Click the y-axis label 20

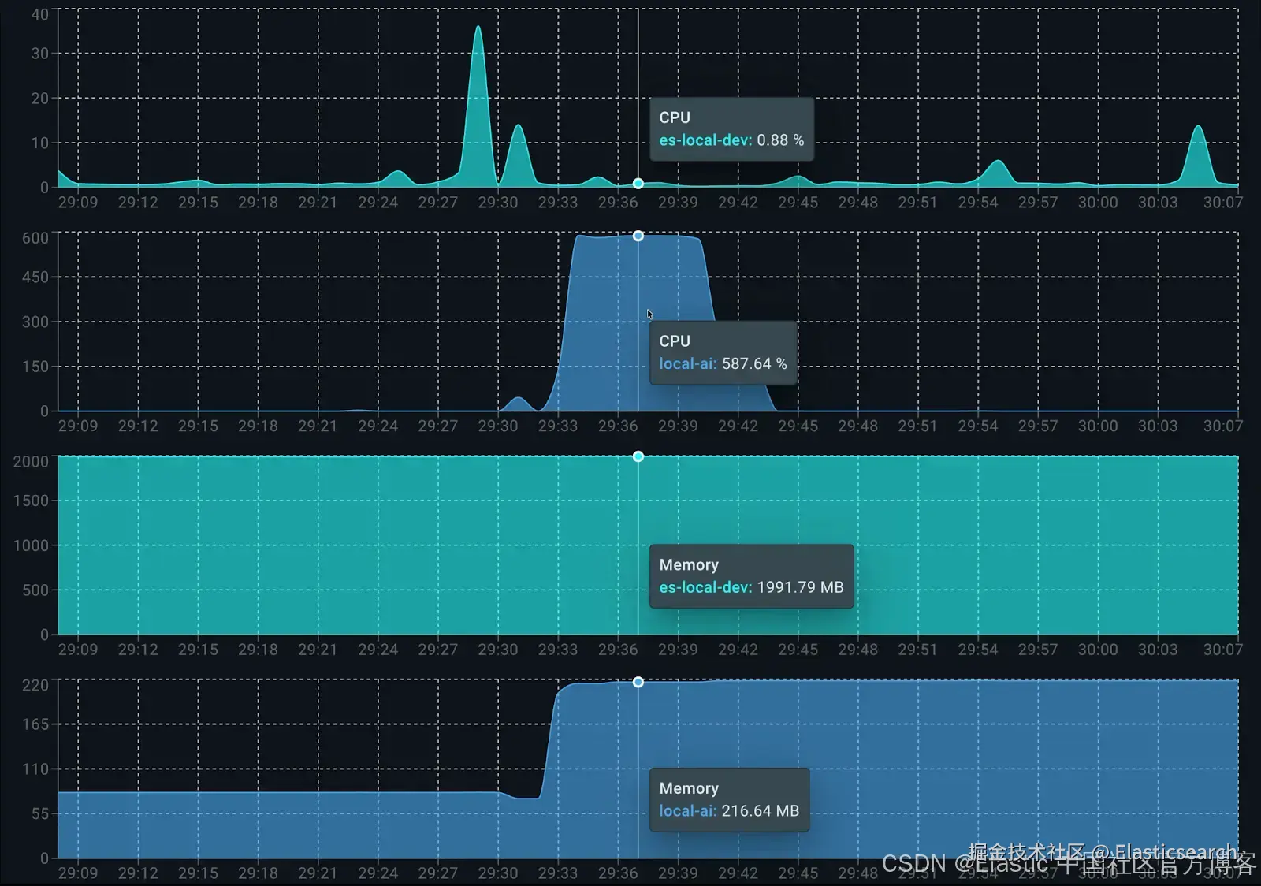coord(40,99)
